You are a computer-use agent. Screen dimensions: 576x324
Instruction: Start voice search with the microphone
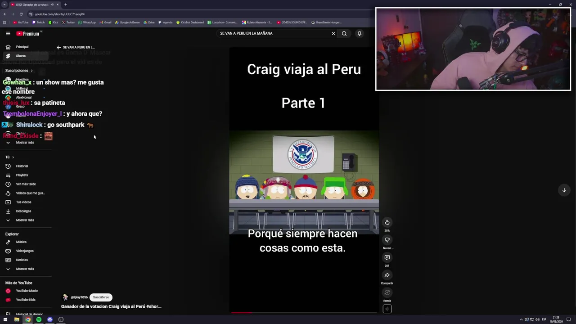coord(360,33)
